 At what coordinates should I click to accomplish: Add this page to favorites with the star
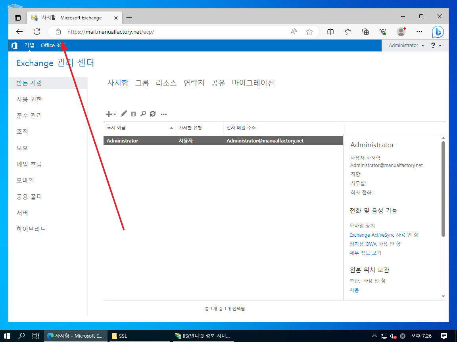click(x=309, y=32)
